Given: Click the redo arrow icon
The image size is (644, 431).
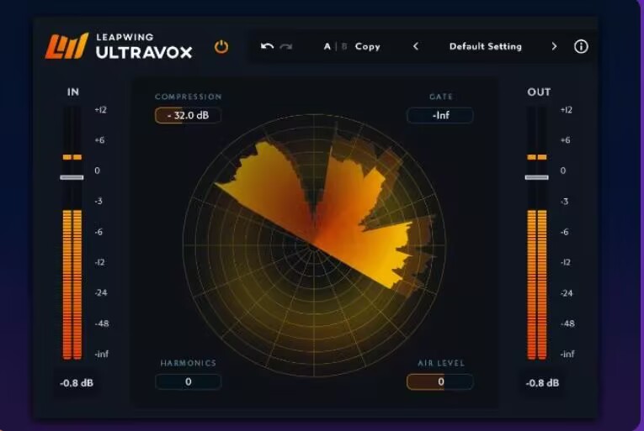Looking at the screenshot, I should click(286, 46).
